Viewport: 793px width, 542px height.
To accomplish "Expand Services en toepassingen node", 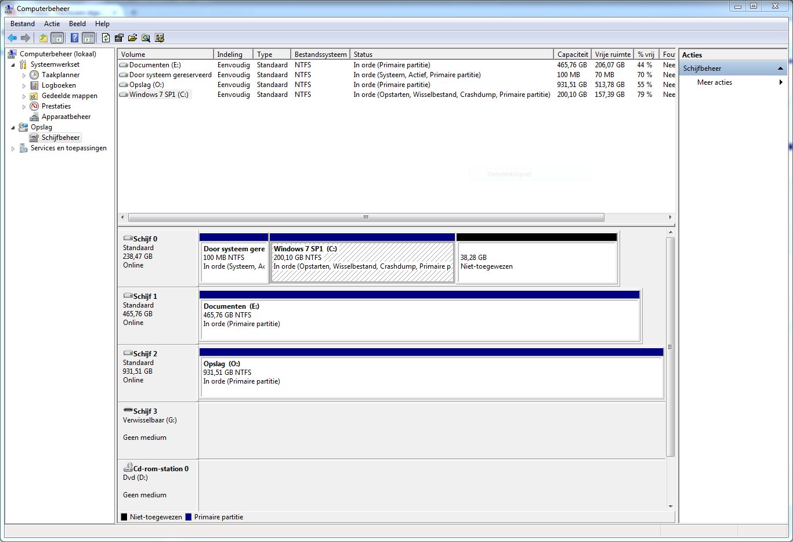I will click(x=13, y=149).
